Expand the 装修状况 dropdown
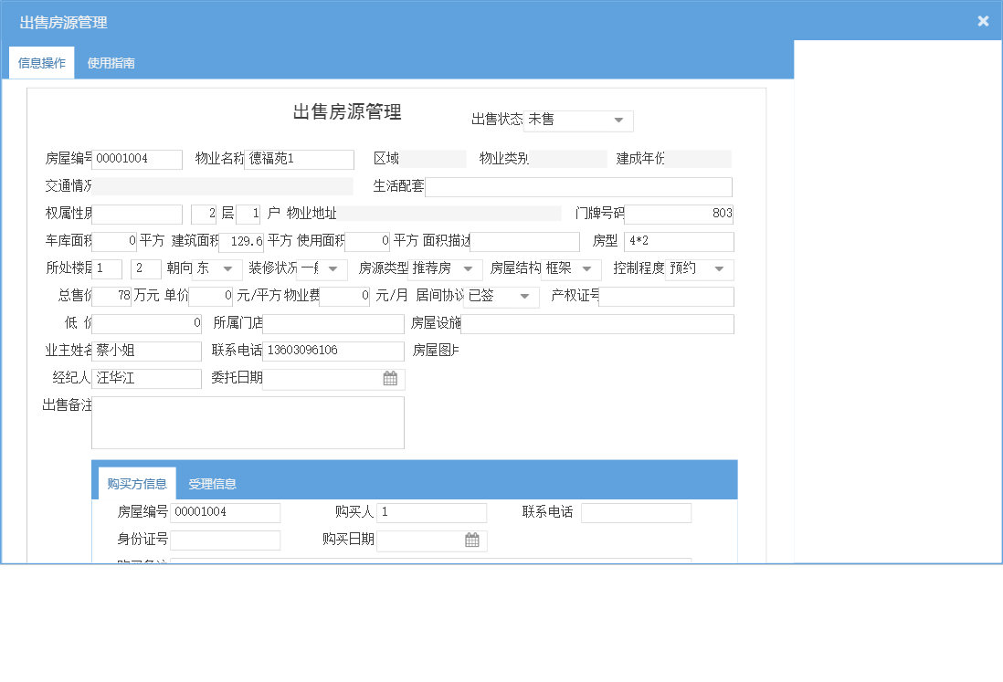 (332, 269)
